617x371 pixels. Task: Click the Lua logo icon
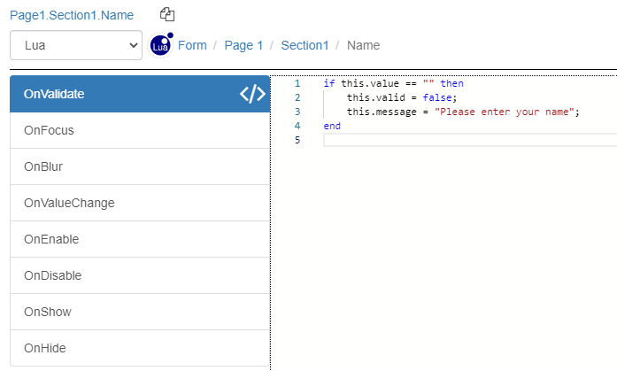[x=161, y=45]
